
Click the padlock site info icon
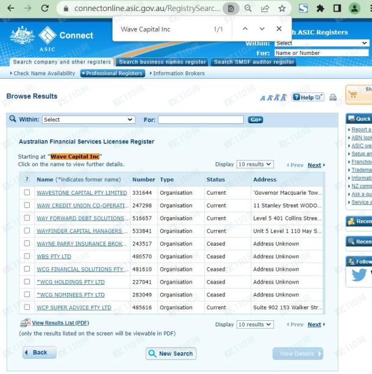point(66,9)
